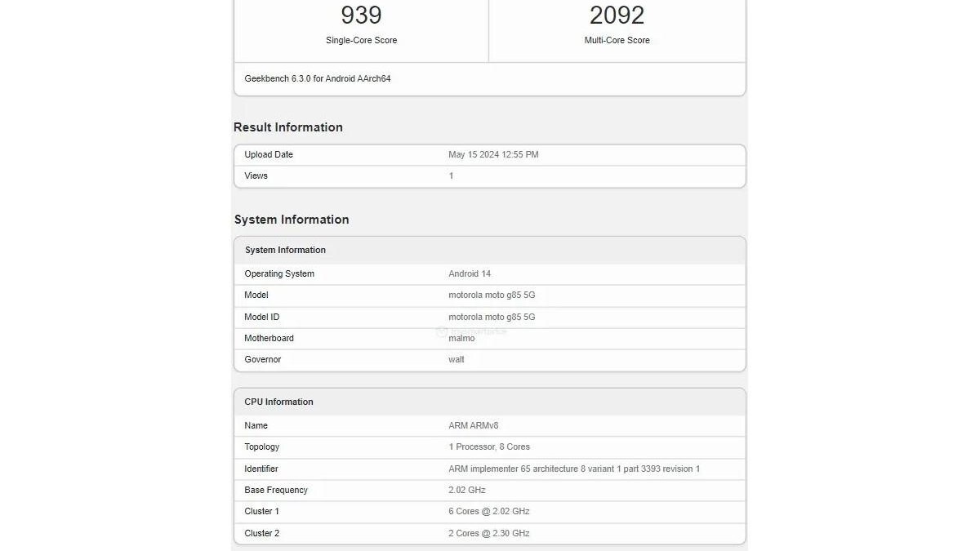The image size is (980, 551).
Task: Select the 6 Cores @ 2.02 GHz value
Action: (x=489, y=511)
